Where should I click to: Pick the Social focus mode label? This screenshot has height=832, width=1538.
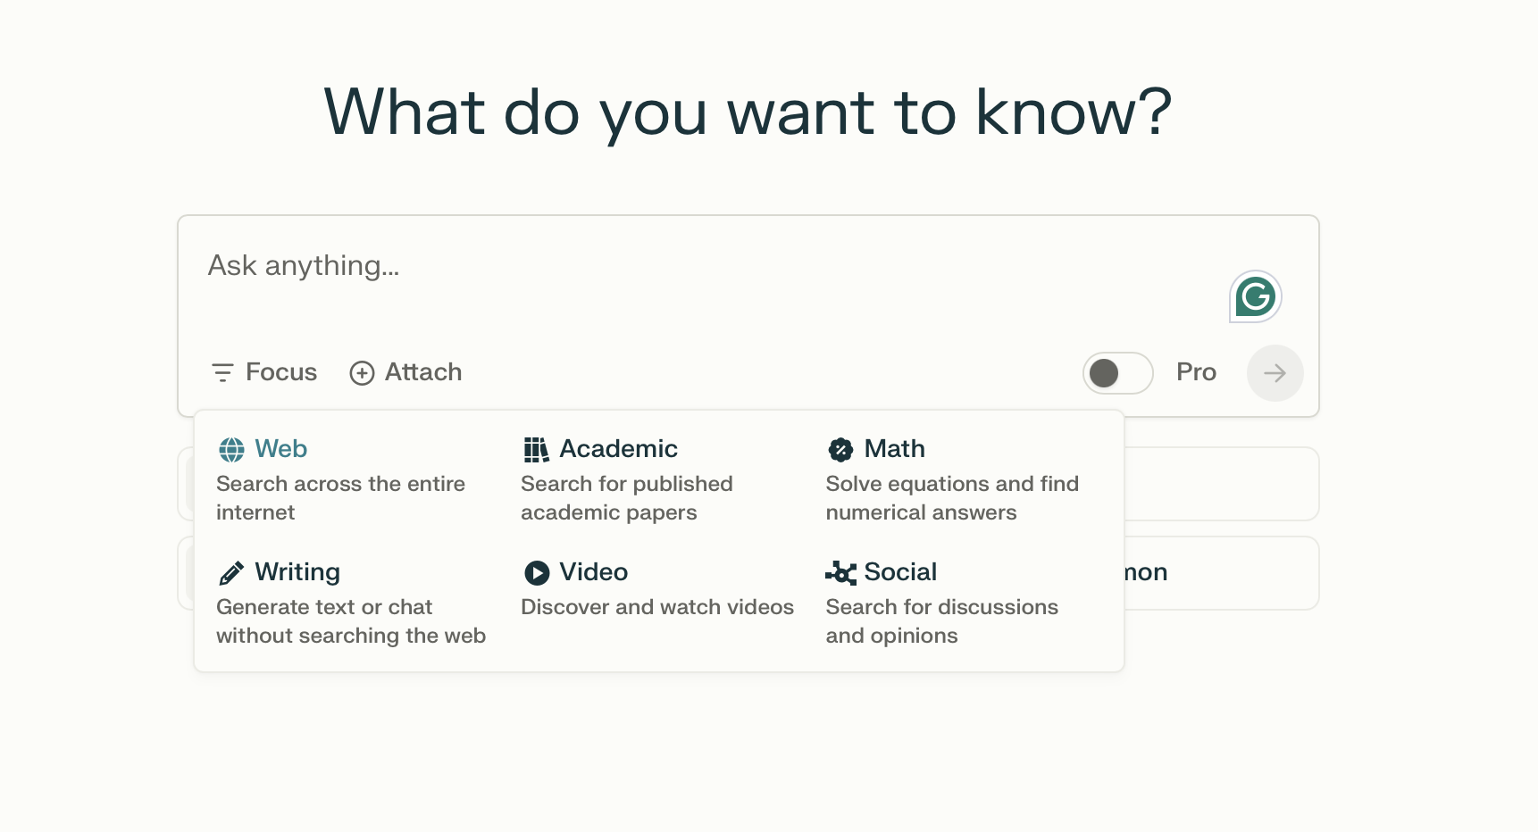tap(900, 572)
